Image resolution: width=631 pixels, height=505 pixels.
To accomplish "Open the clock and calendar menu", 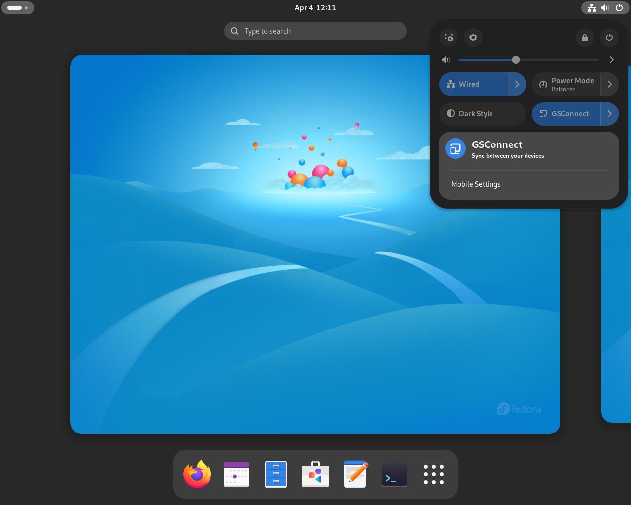I will [x=315, y=8].
